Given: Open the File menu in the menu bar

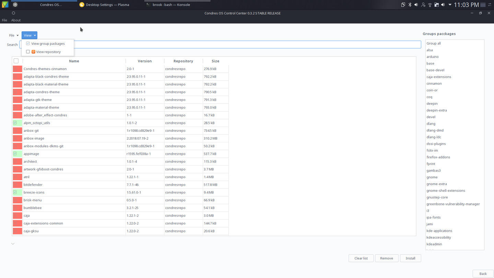Looking at the screenshot, I should pos(4,20).
